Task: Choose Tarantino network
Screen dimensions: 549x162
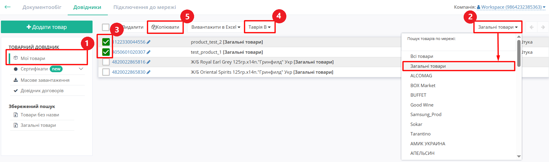Action: [x=421, y=134]
